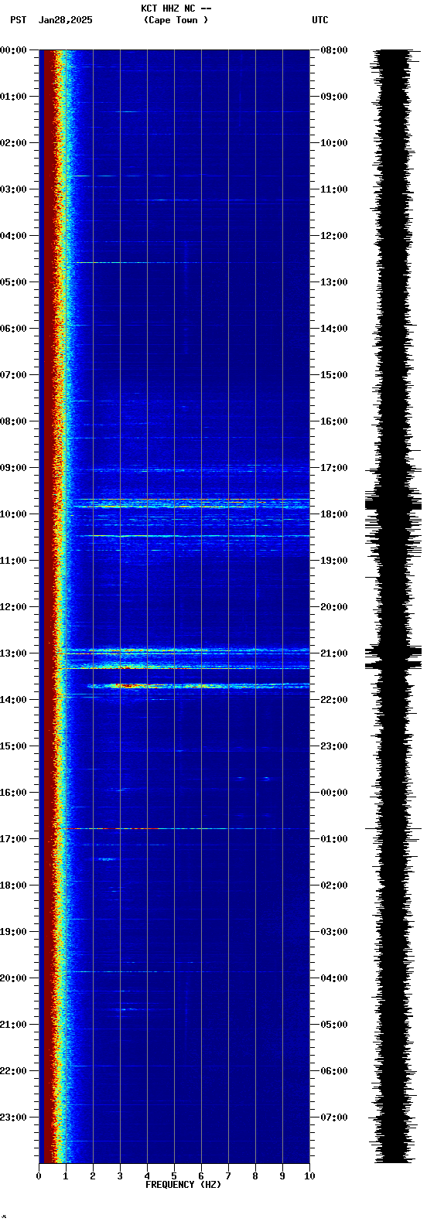
Task: Click the UTC '20:00' right-axis label
Action: [x=334, y=607]
